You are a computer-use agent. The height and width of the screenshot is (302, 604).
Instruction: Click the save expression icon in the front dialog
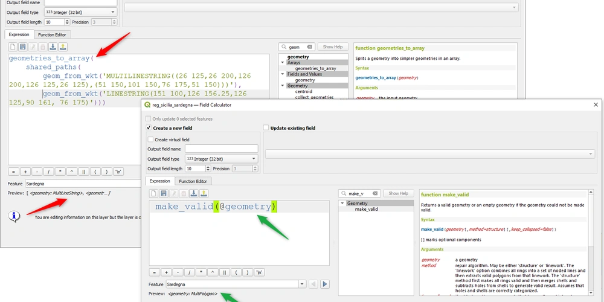coord(163,193)
